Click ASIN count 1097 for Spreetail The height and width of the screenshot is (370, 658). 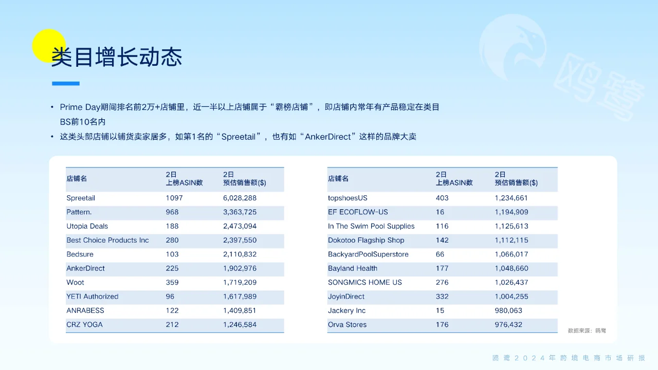click(x=174, y=198)
